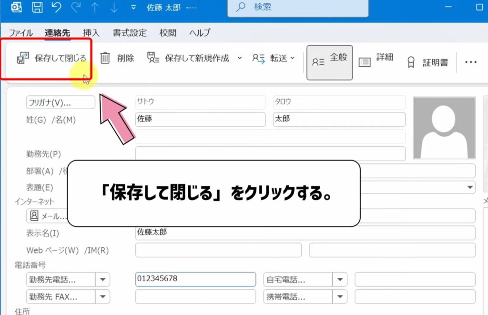
Task: Open the 勤務先電話 phone type dropdown
Action: click(103, 279)
